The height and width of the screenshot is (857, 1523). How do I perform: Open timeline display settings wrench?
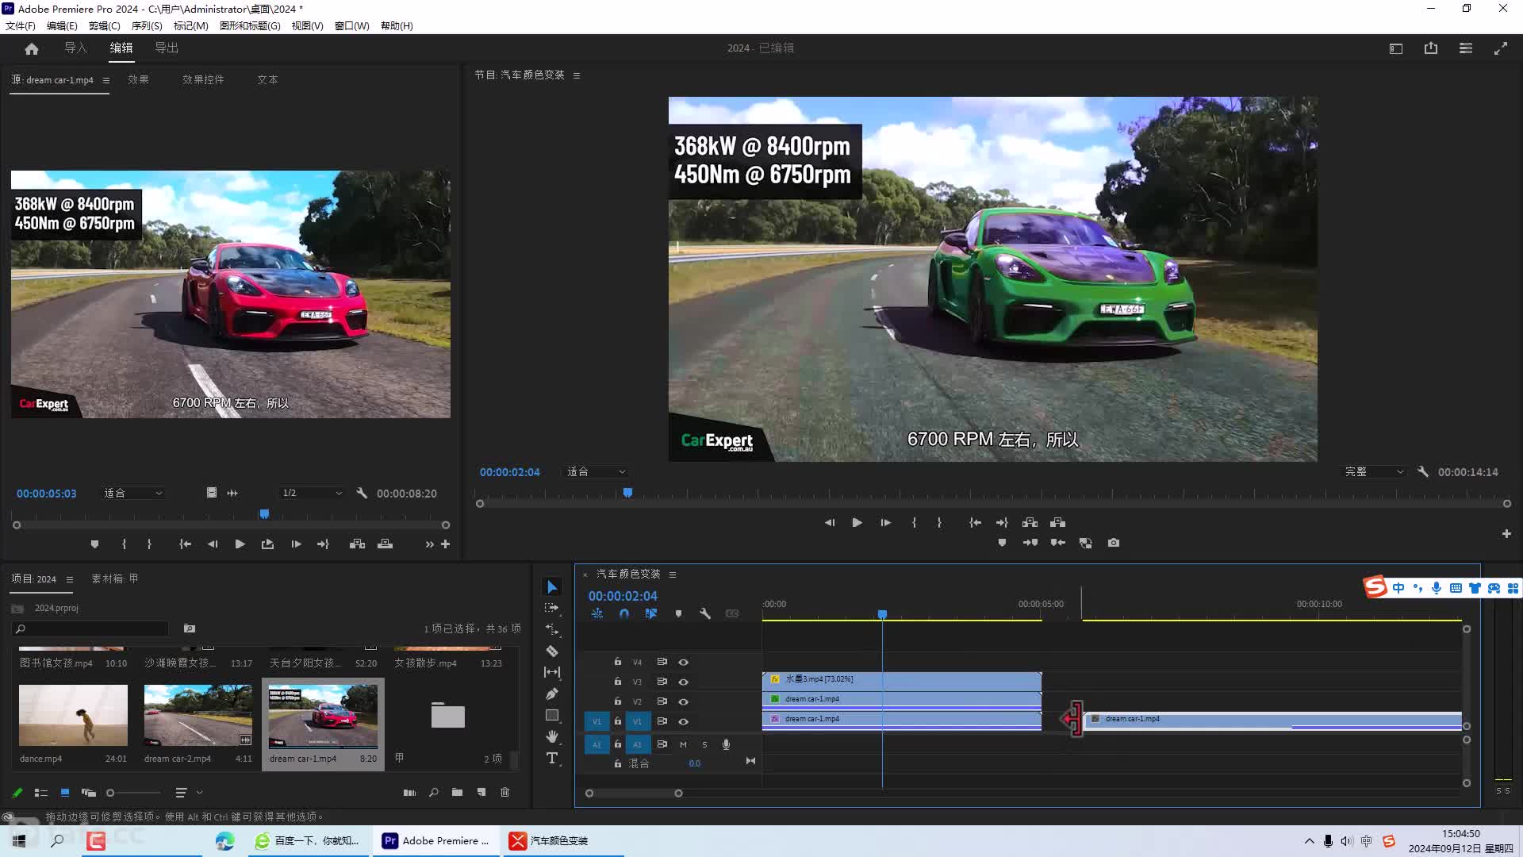704,613
